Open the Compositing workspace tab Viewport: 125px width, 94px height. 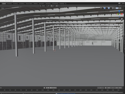[x=55, y=4]
